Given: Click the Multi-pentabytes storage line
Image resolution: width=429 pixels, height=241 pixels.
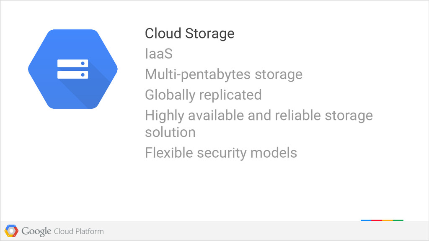Looking at the screenshot, I should point(224,74).
